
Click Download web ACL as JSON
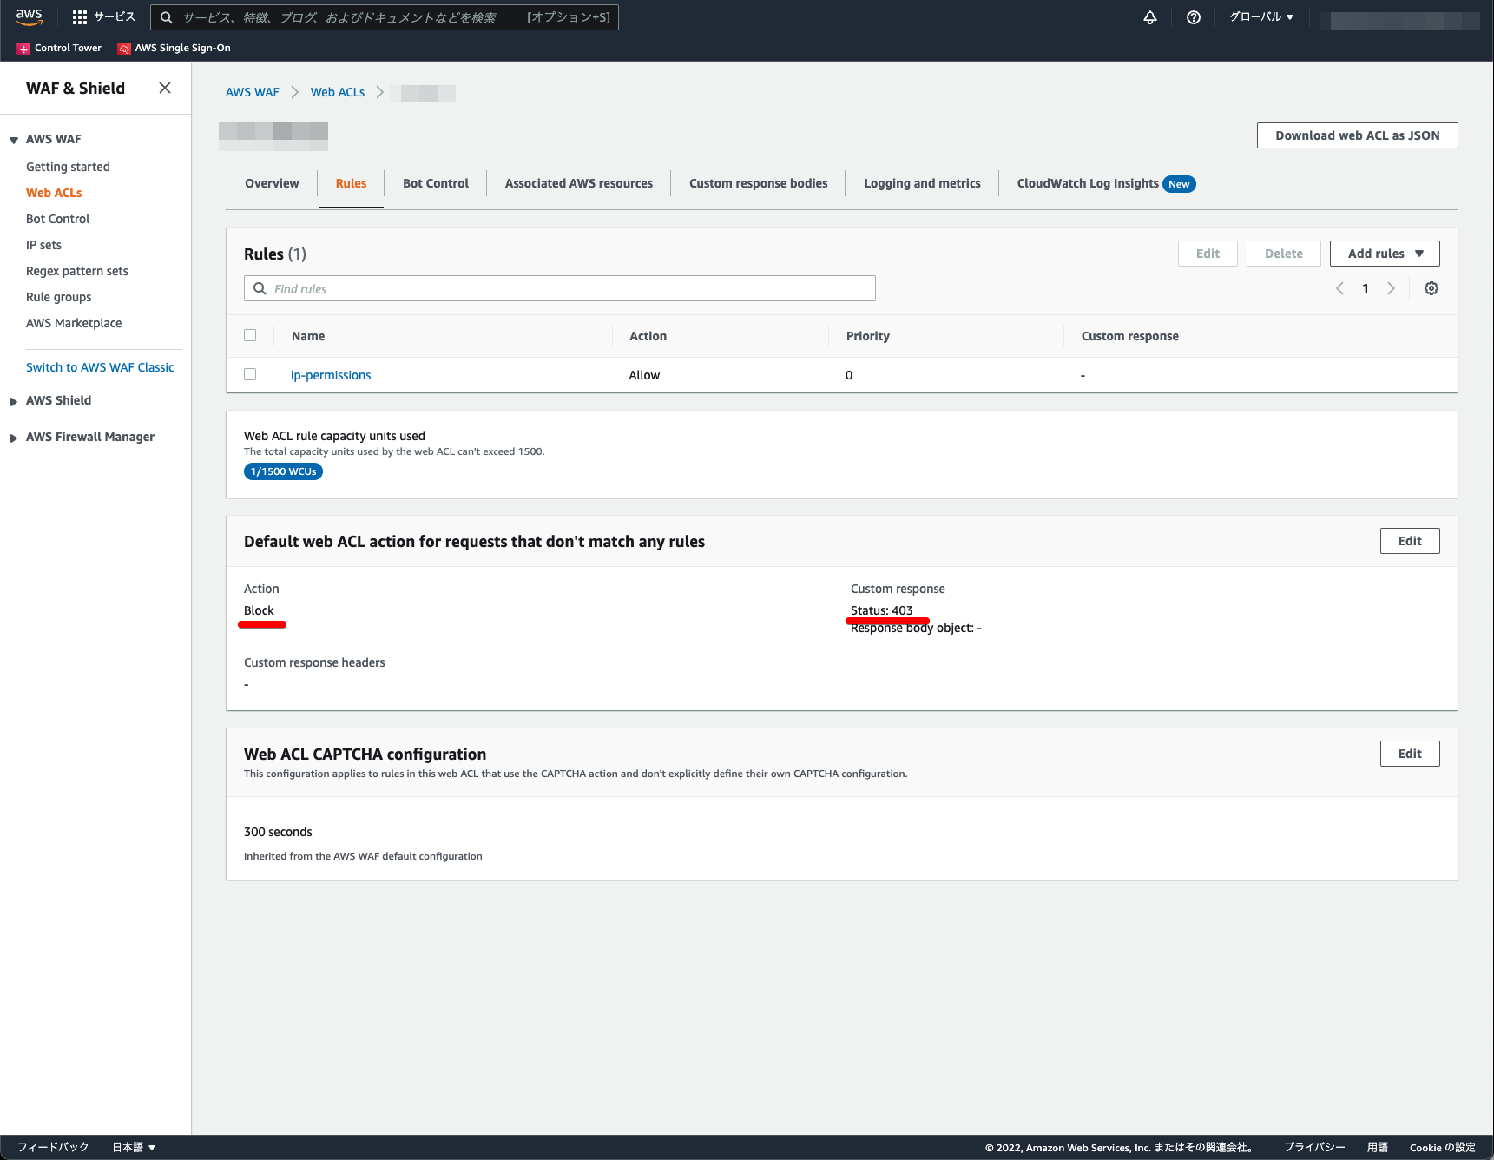pyautogui.click(x=1356, y=135)
